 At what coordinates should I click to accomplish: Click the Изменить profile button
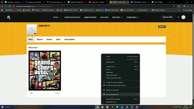tap(162, 27)
